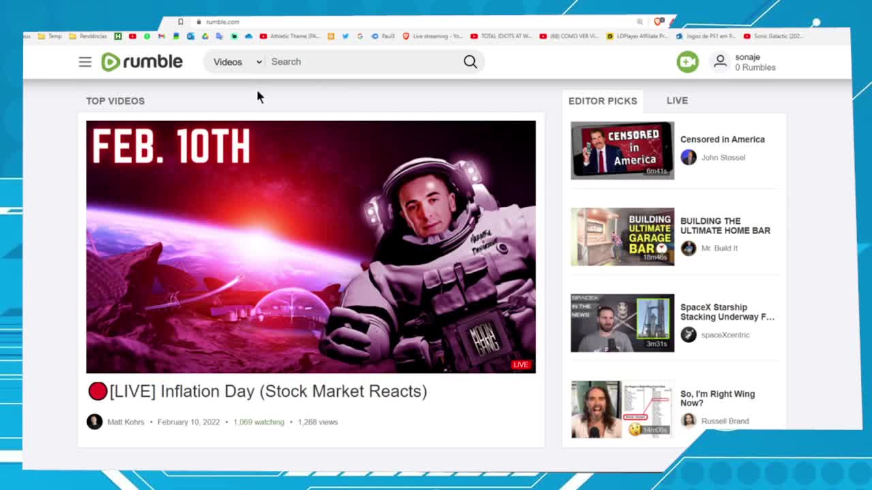Open the Outlook bookmark icon
872x490 pixels.
pos(190,36)
